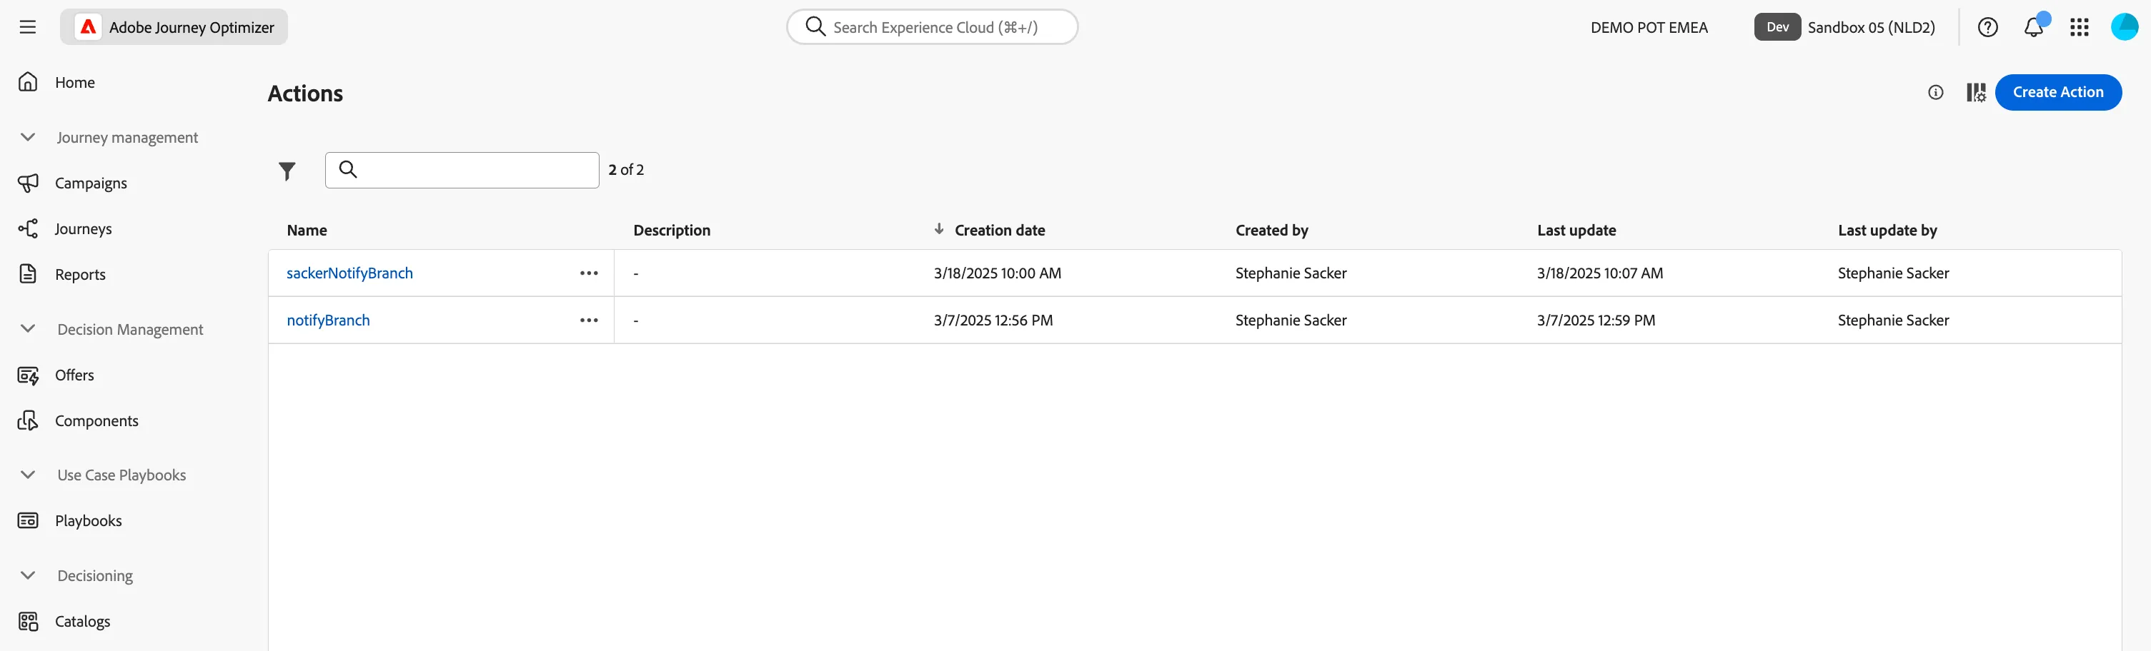Viewport: 2151px width, 651px height.
Task: Click the Adobe Journey Optimizer logo
Action: pyautogui.click(x=174, y=26)
